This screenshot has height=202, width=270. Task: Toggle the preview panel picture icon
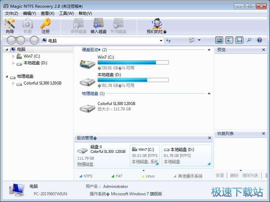(x=230, y=40)
